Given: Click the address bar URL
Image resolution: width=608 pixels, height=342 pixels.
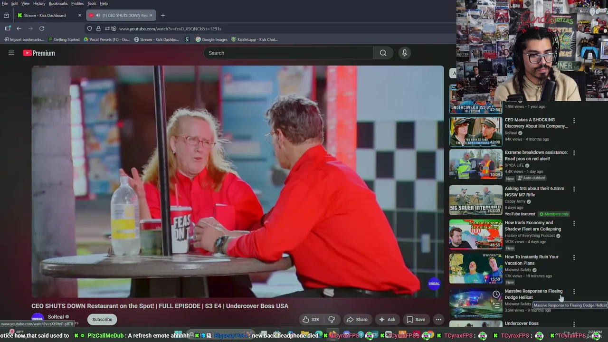Looking at the screenshot, I should click(x=170, y=28).
